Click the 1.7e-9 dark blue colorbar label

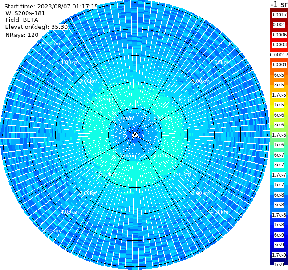(279, 255)
